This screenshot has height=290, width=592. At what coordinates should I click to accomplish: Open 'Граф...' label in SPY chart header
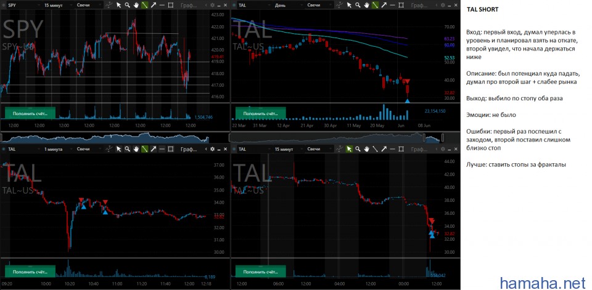[x=189, y=6]
